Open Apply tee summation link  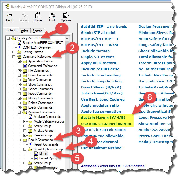101,112
